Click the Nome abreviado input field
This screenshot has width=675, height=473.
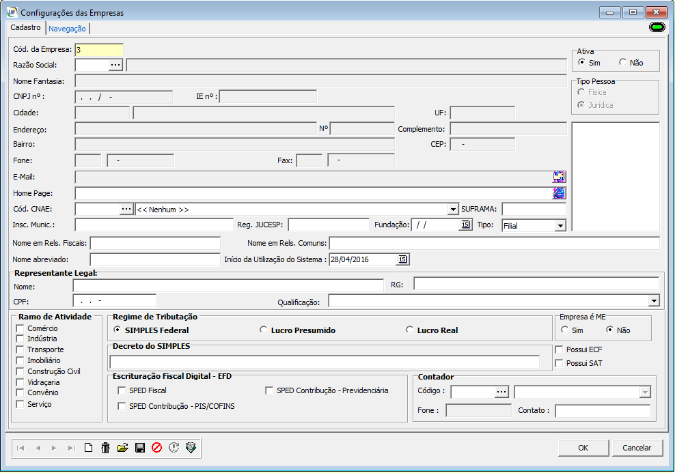pyautogui.click(x=155, y=259)
